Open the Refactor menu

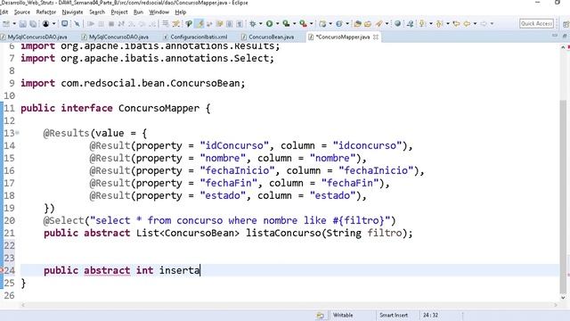[46, 12]
